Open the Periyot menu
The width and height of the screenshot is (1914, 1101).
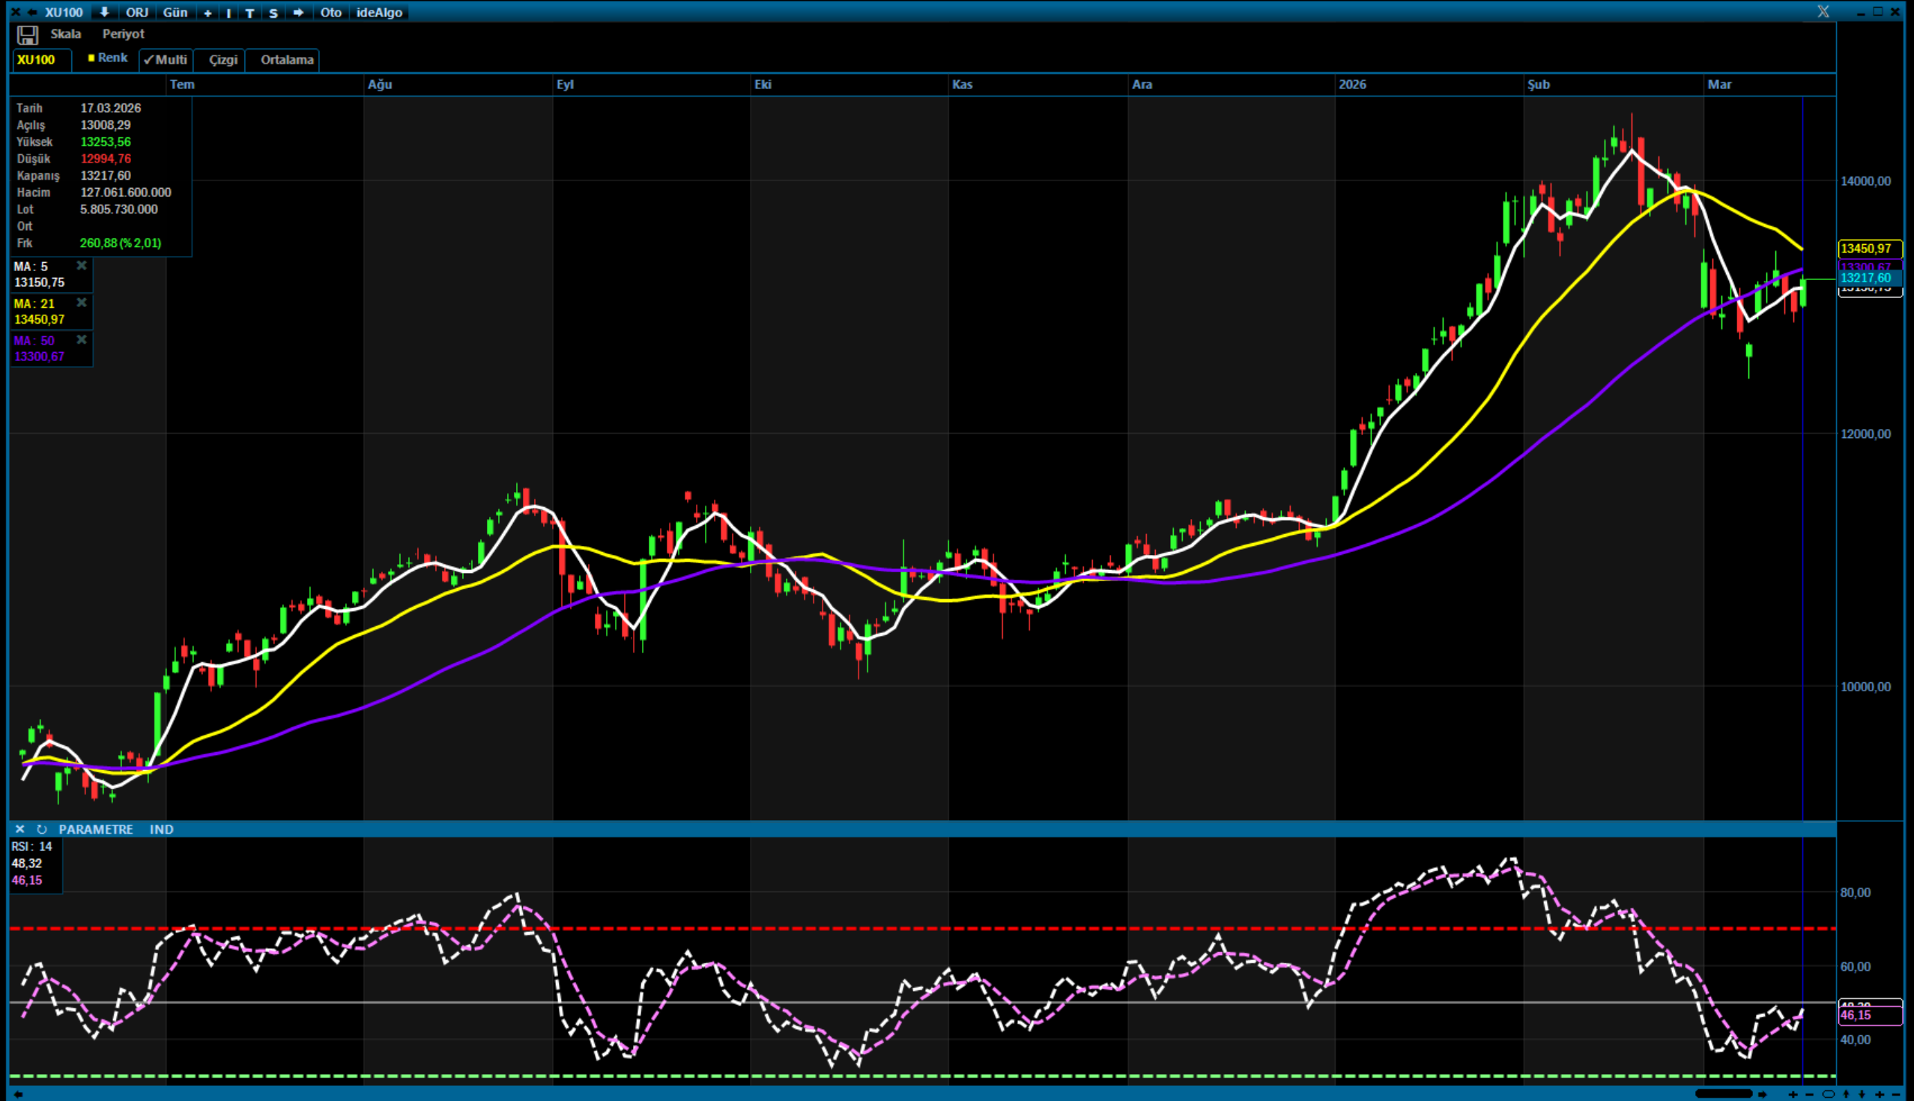tap(124, 34)
